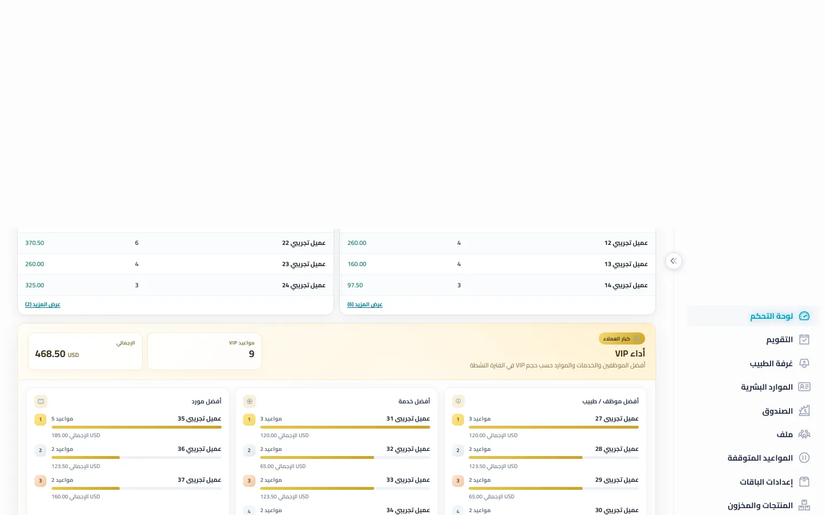The image size is (825, 515).
Task: Click the progress bar under عميل تجريبي 36
Action: click(136, 458)
